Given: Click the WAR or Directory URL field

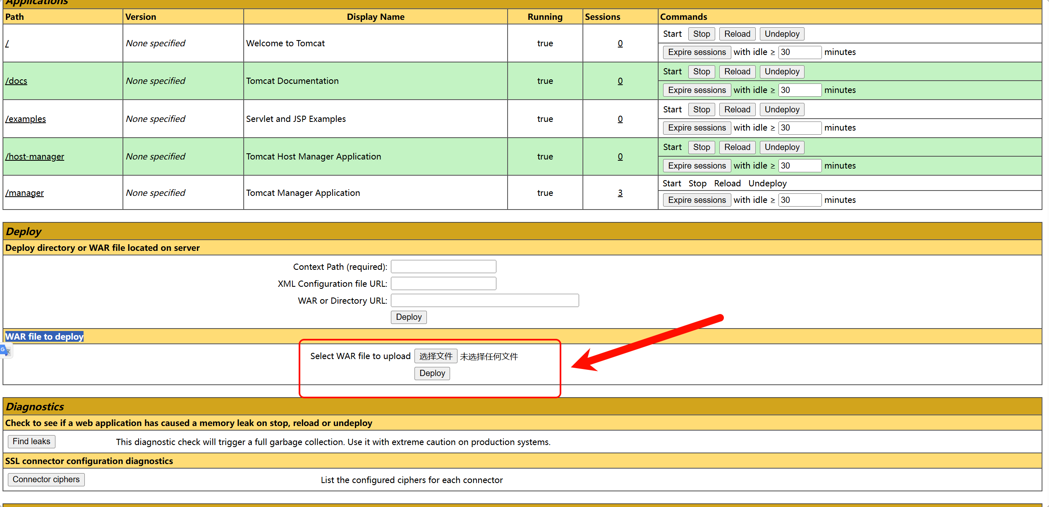Looking at the screenshot, I should [484, 300].
